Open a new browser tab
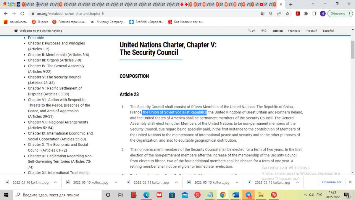 pyautogui.click(x=291, y=4)
